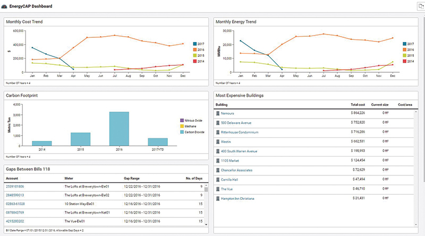425x236 pixels.
Task: Toggle 2016 series in Monthly Energy Trend legend
Action: [409, 49]
